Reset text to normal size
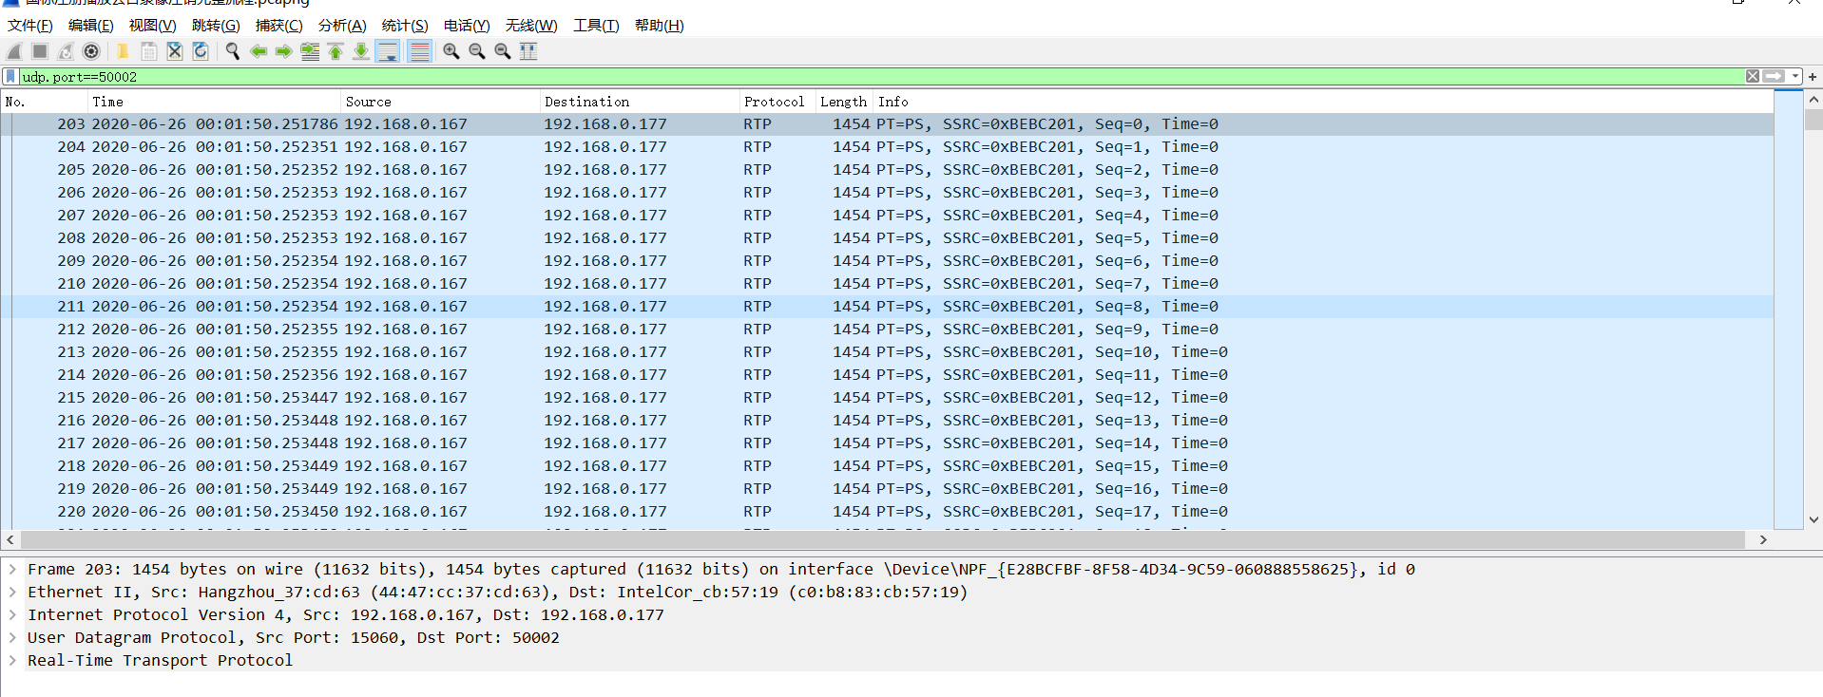 click(503, 51)
